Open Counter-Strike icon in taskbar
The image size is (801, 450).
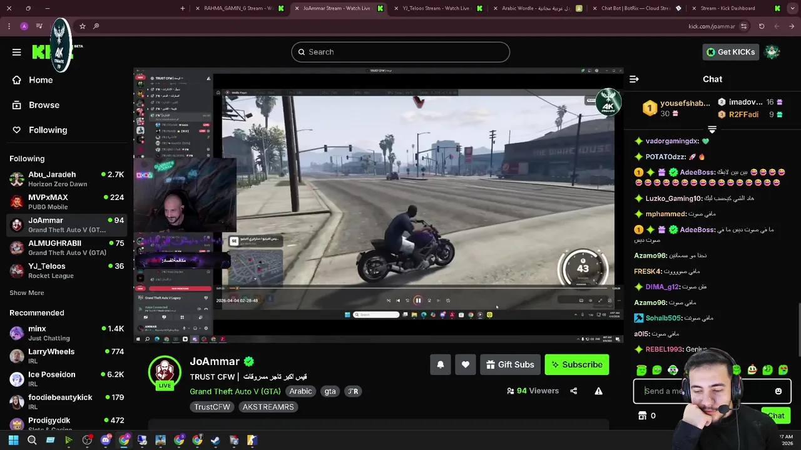pos(252,441)
